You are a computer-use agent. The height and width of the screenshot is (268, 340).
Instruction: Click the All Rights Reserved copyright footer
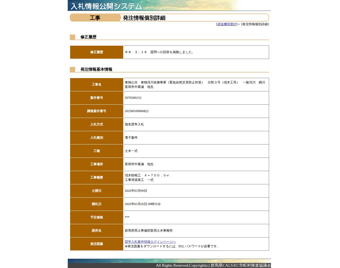[213, 265]
